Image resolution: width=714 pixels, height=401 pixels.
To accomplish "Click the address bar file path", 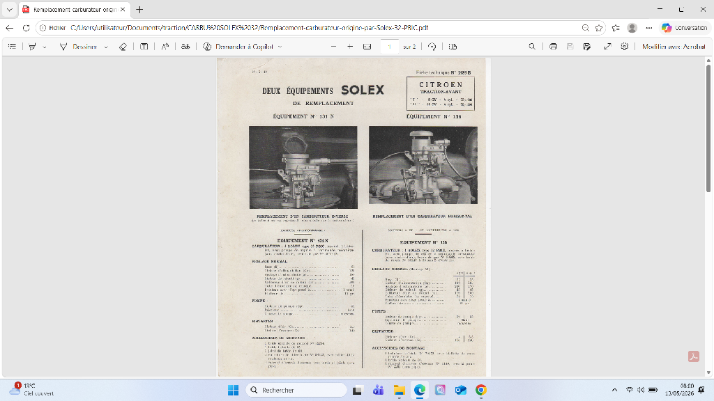I will click(249, 28).
